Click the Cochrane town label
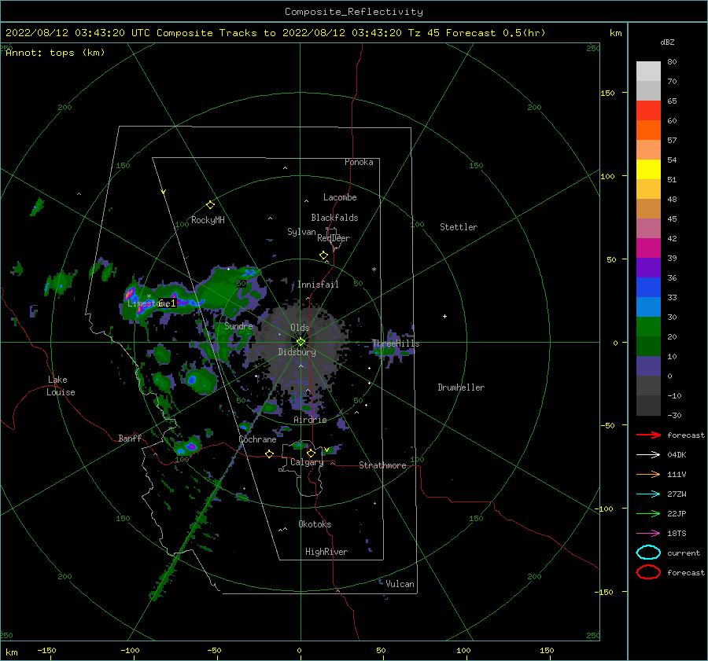708x661 pixels. [257, 439]
